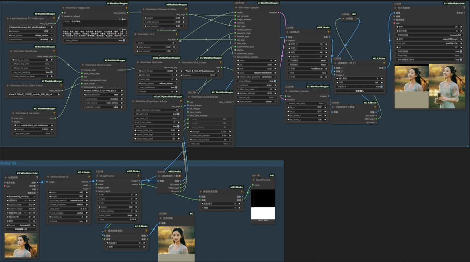Toggle use_non_blocking on WanVideo BlockSwap
The width and height of the screenshot is (470, 262).
coord(51,72)
